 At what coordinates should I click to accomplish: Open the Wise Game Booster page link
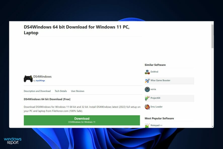click(x=160, y=81)
